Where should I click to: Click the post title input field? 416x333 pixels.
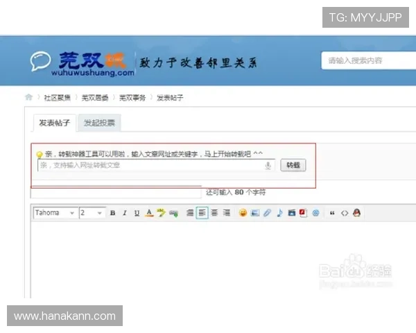point(116,192)
